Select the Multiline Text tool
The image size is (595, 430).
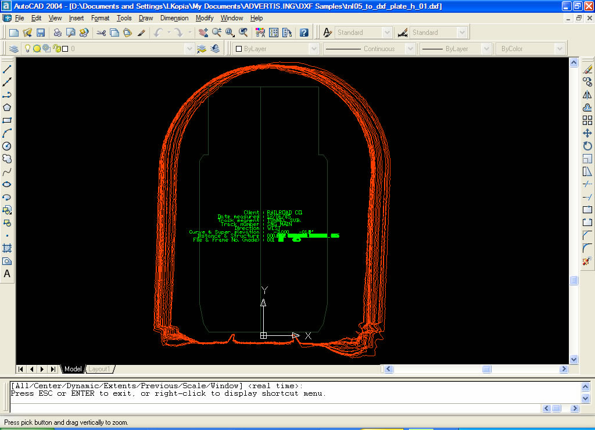[7, 274]
